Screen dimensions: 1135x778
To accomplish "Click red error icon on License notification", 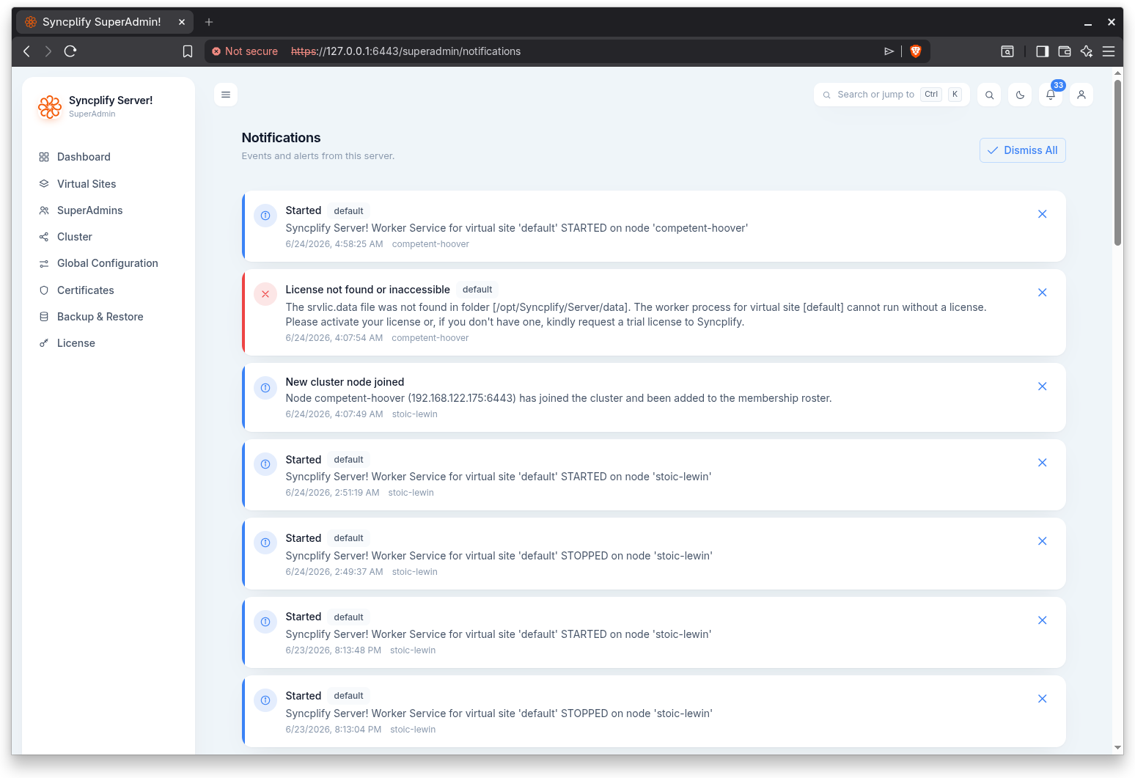I will [x=265, y=294].
